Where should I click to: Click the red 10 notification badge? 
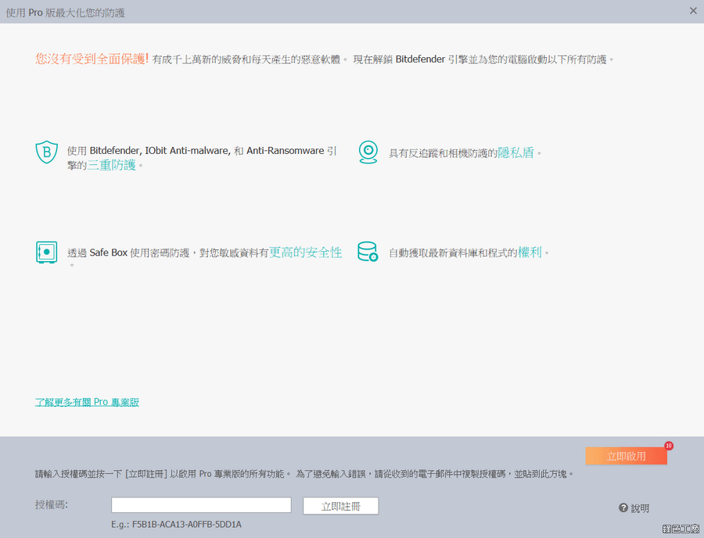click(x=669, y=446)
